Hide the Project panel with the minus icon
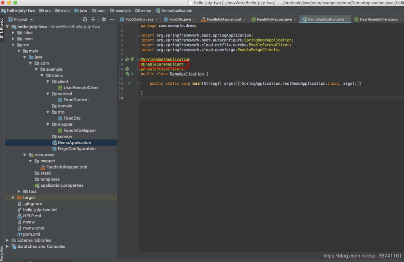 point(112,20)
